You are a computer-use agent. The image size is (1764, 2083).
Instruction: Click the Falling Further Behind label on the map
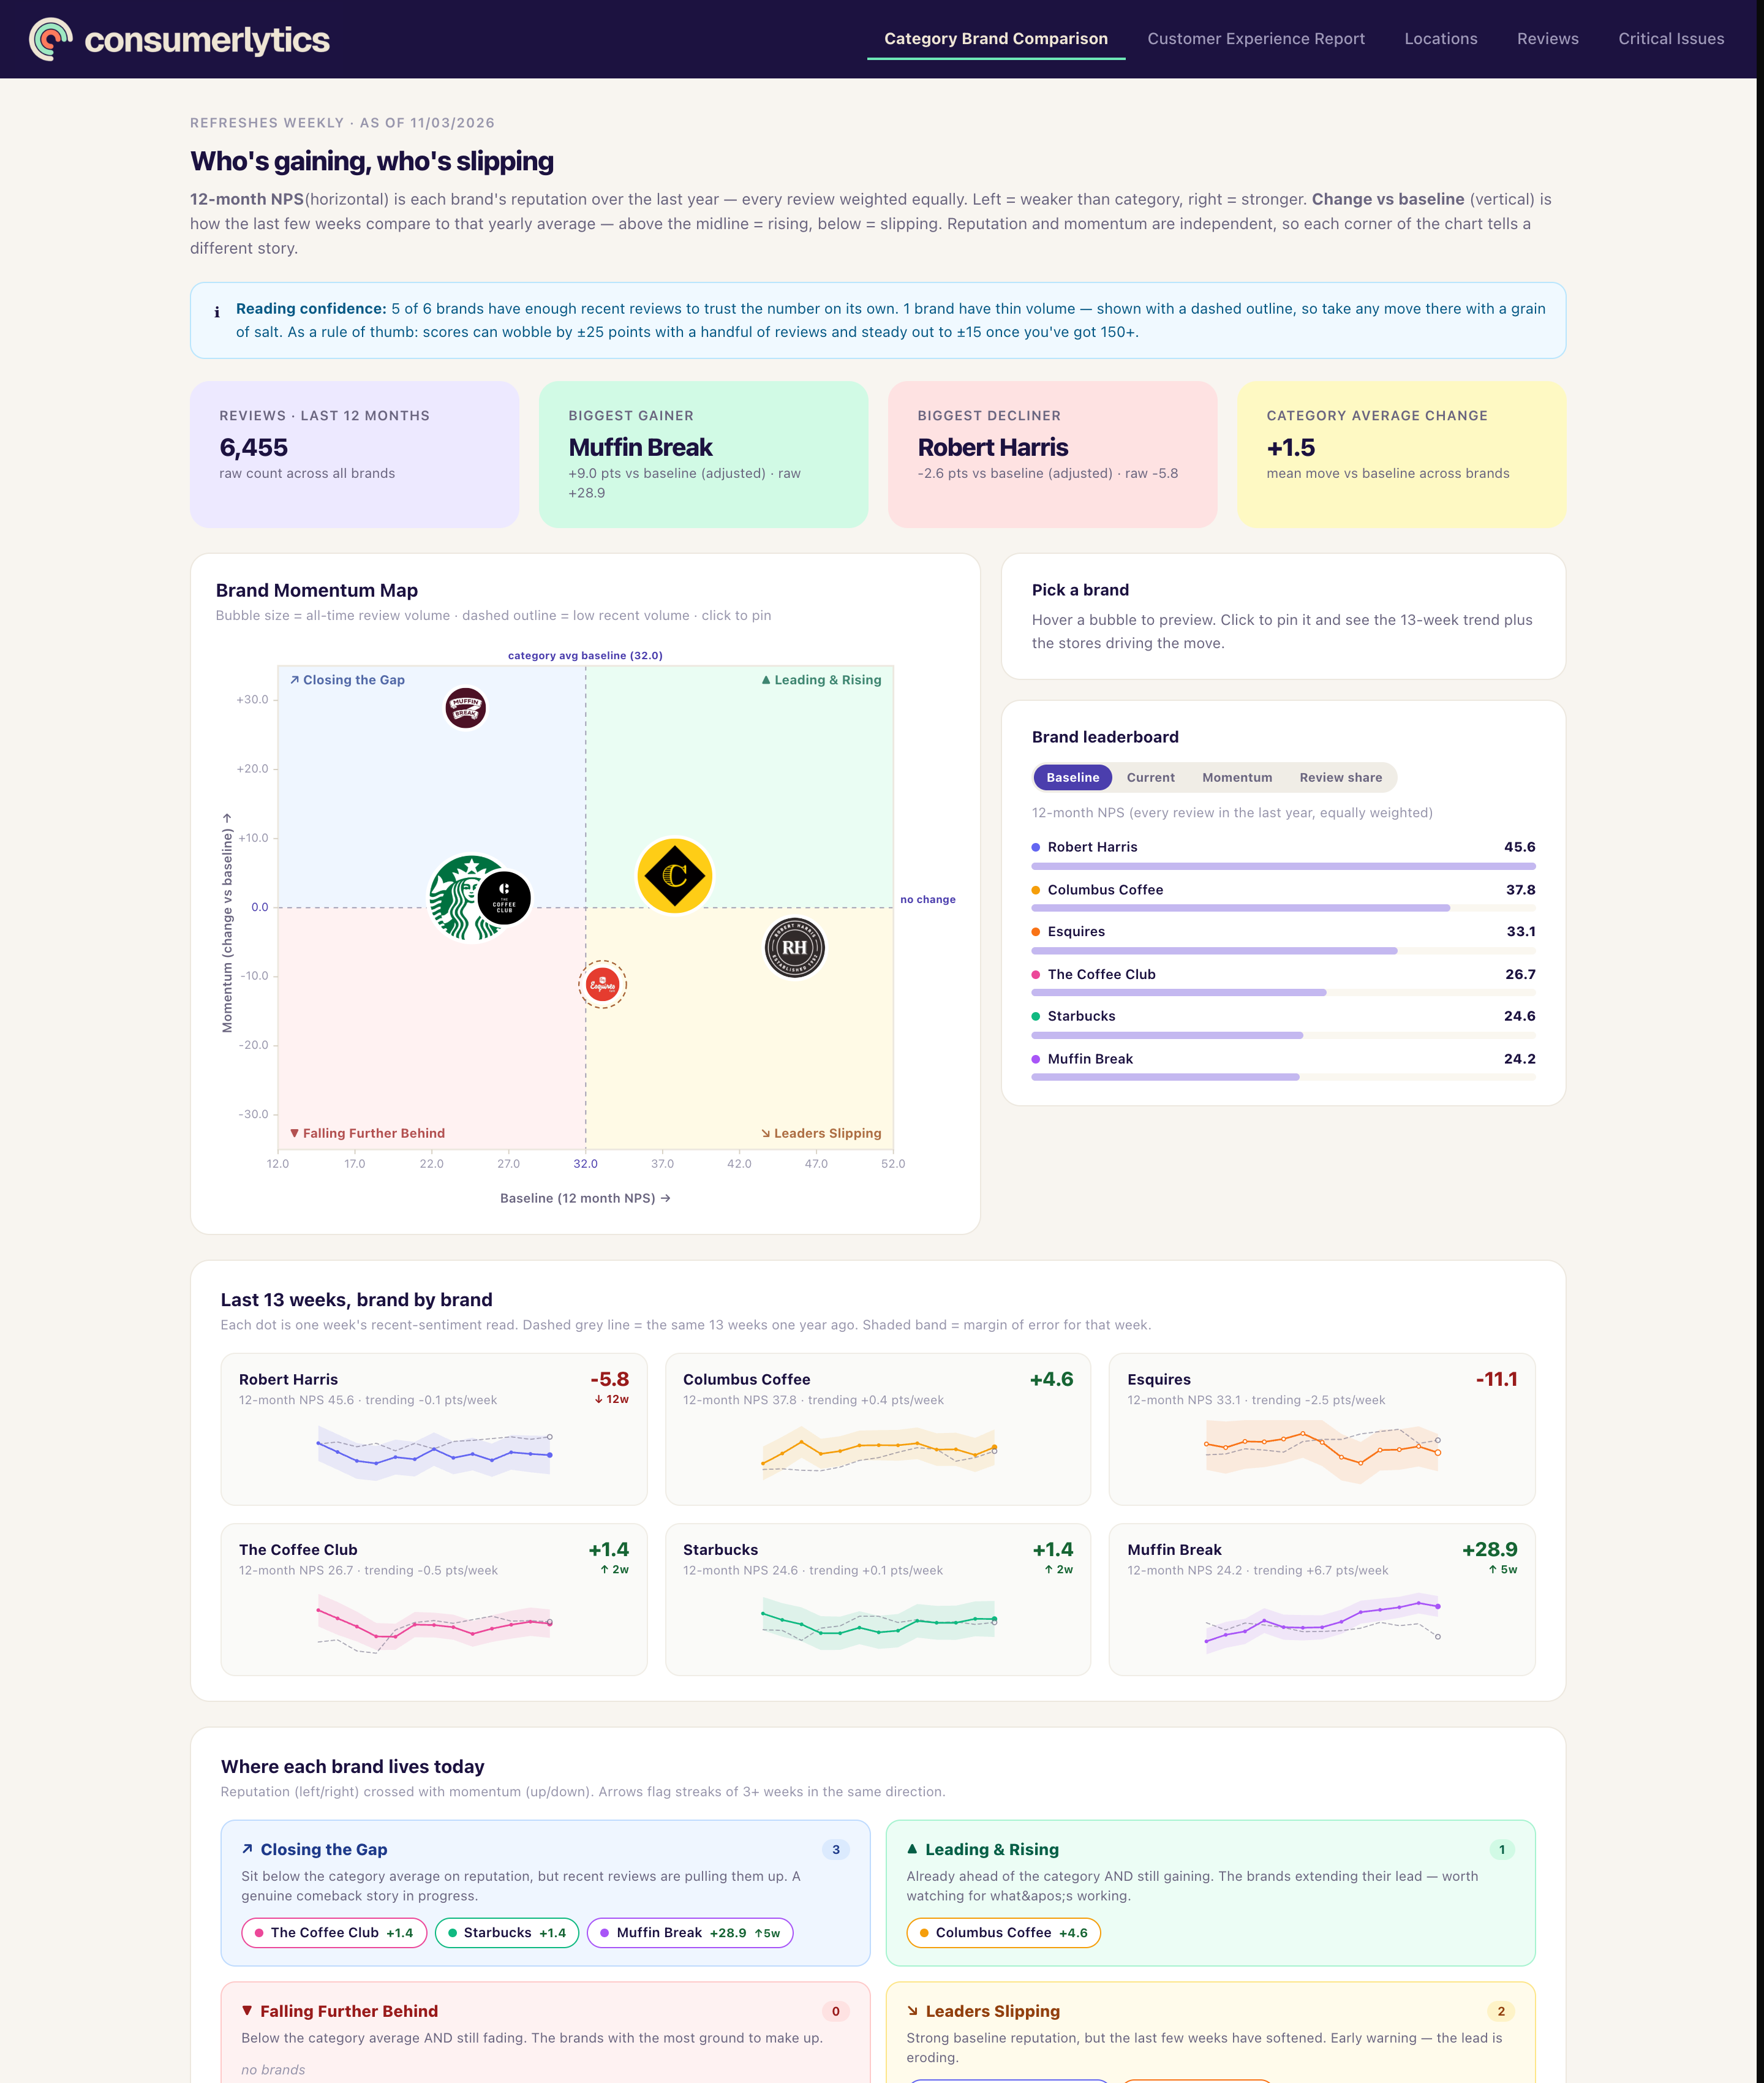click(x=367, y=1133)
